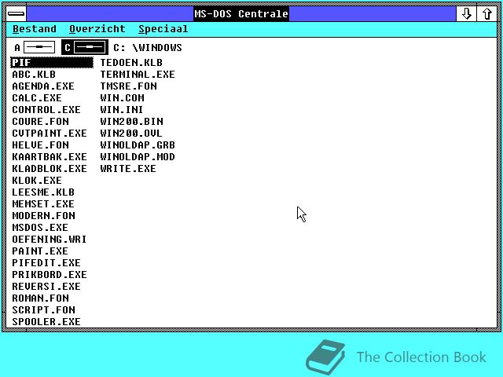Select TMSRE.FON file
This screenshot has height=377, width=503.
click(128, 86)
